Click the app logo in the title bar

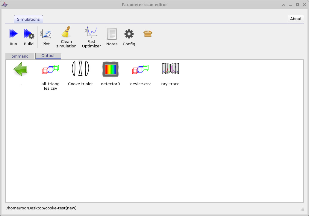click(5, 4)
